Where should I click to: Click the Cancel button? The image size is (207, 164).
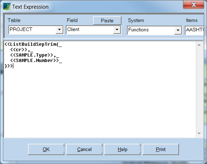tap(84, 149)
